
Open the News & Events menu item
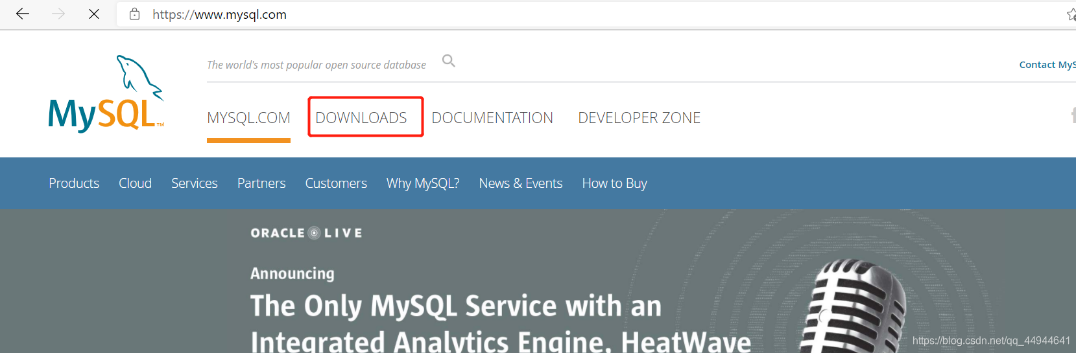521,183
